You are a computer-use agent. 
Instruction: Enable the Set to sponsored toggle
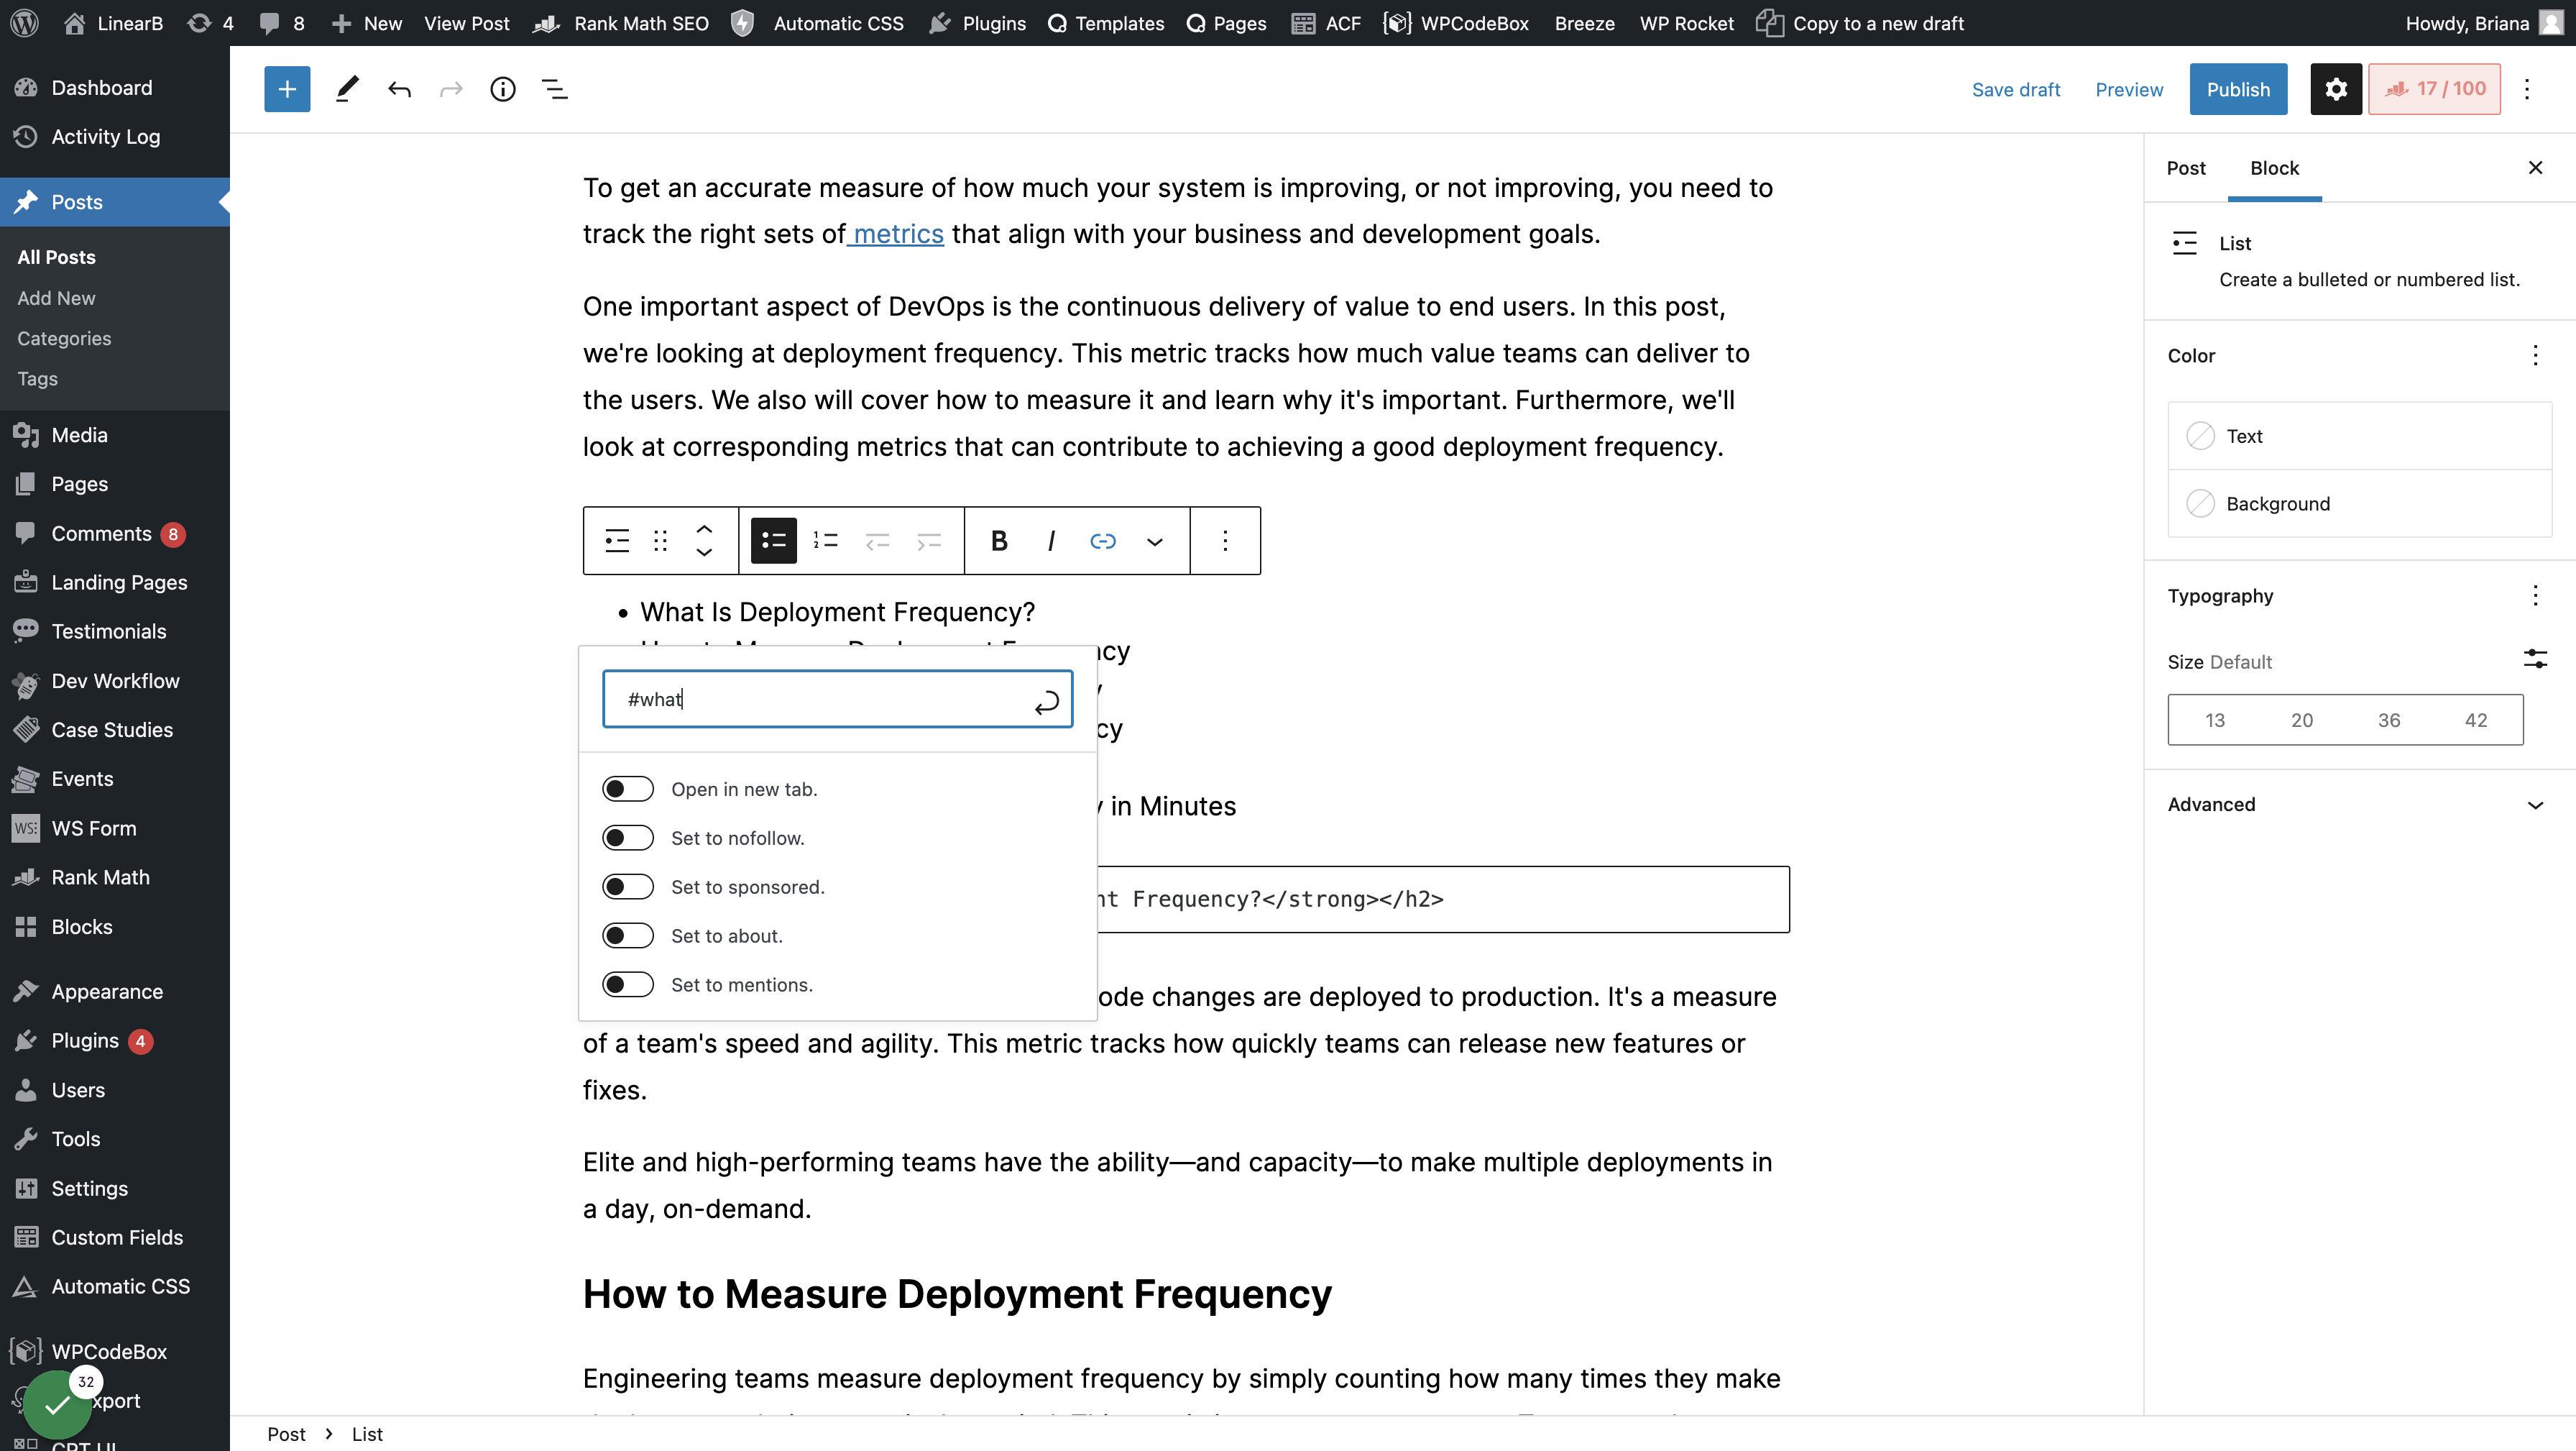point(628,887)
